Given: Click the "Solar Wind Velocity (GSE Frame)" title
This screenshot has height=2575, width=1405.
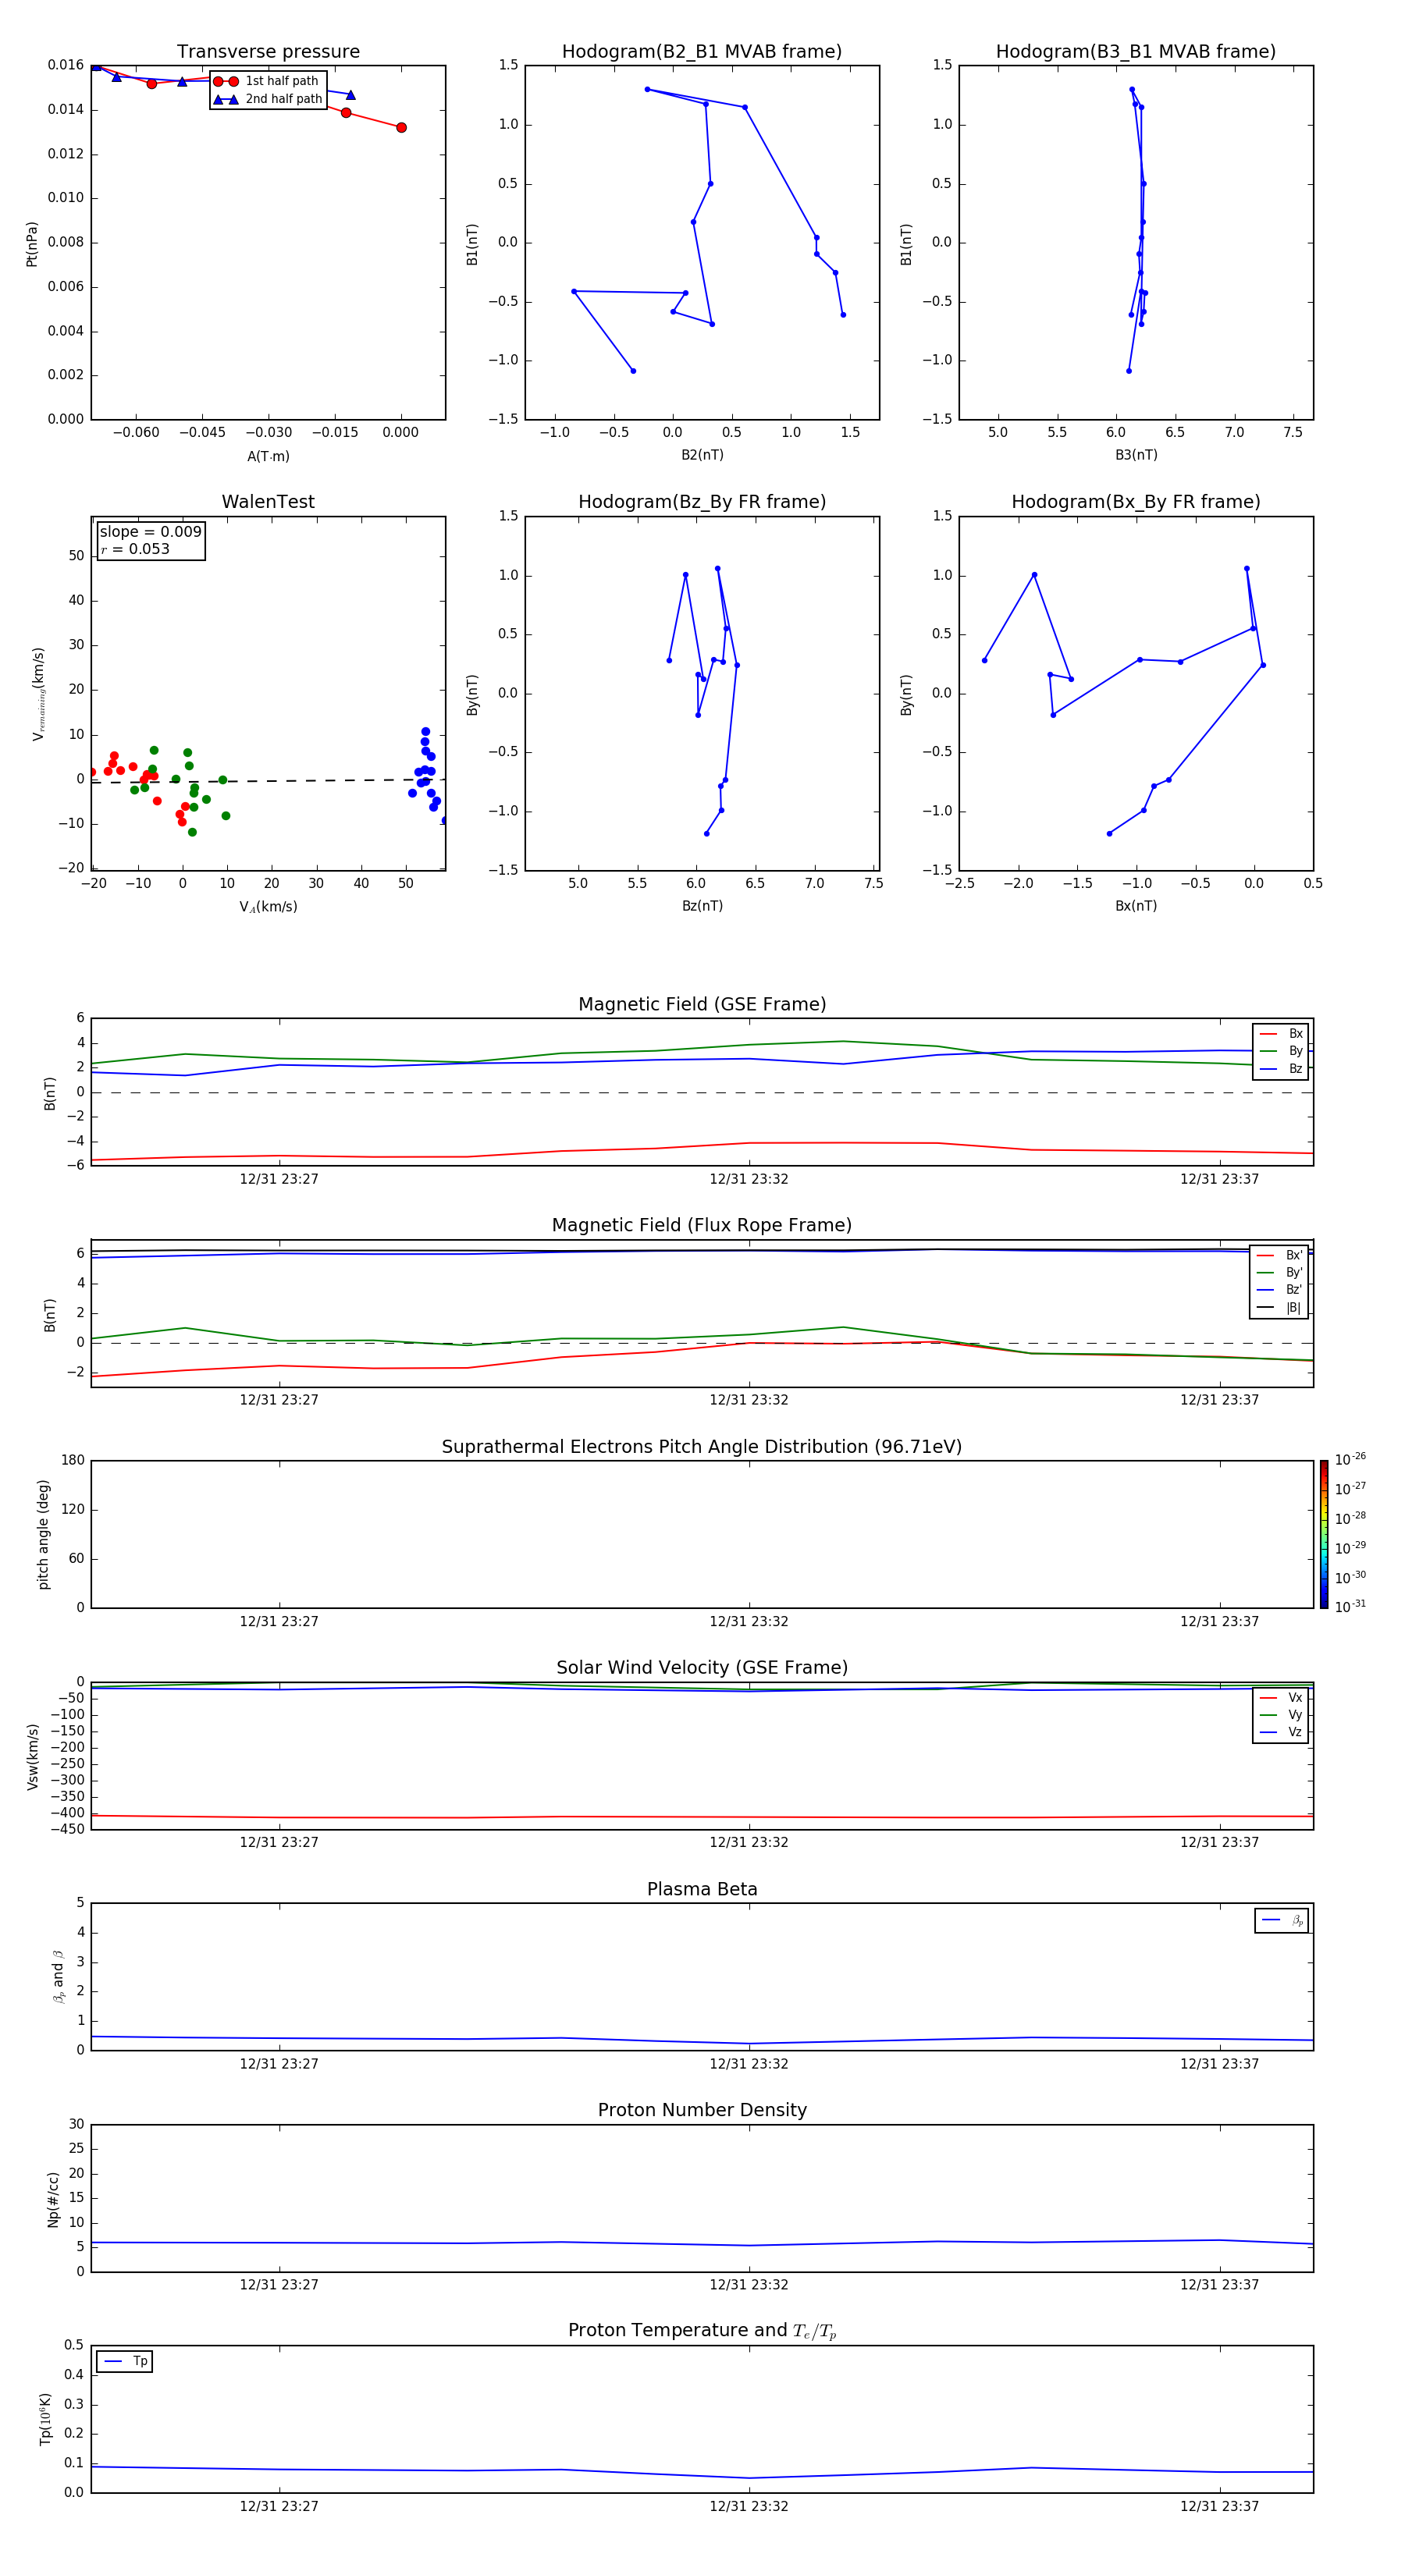Looking at the screenshot, I should [x=702, y=1668].
